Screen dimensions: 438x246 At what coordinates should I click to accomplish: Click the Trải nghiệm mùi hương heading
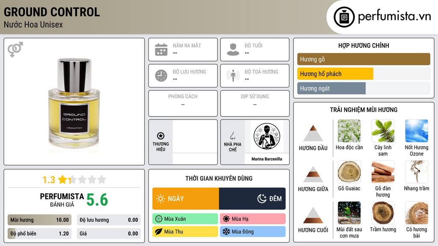tap(364, 110)
